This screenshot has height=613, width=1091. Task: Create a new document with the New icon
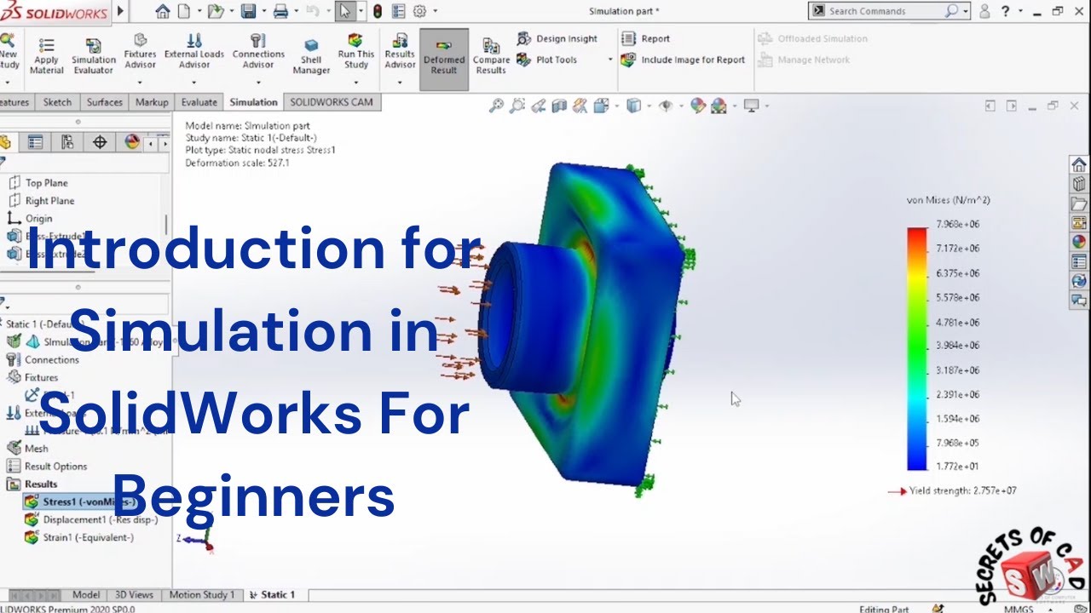click(184, 12)
